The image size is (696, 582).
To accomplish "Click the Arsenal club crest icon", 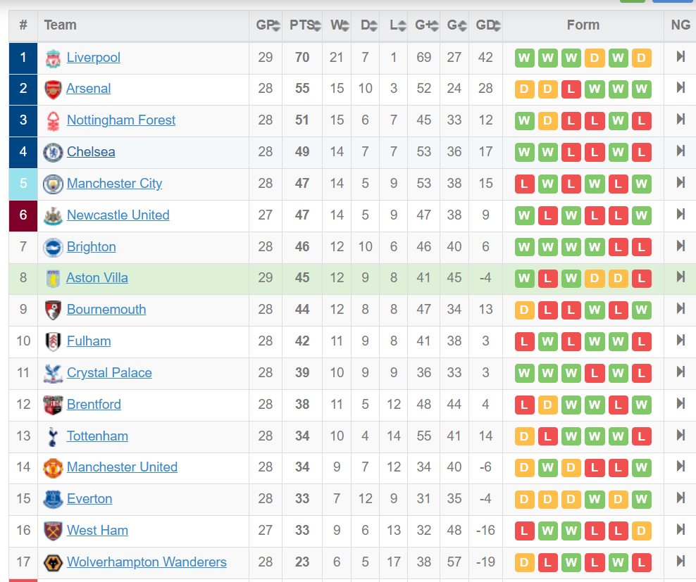I will tap(53, 89).
